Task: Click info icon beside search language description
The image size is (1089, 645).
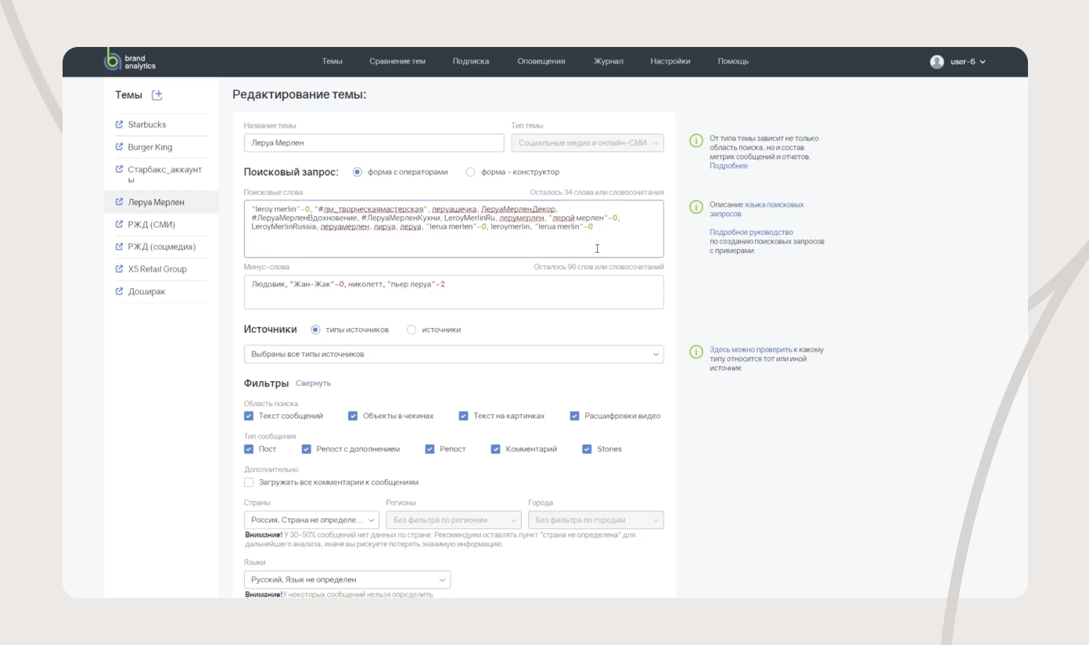Action: pyautogui.click(x=695, y=207)
